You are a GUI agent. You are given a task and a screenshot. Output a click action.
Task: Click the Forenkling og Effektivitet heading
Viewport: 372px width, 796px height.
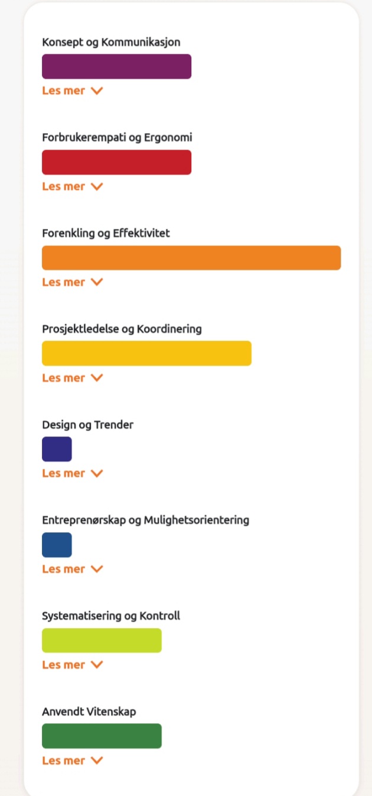click(x=106, y=233)
